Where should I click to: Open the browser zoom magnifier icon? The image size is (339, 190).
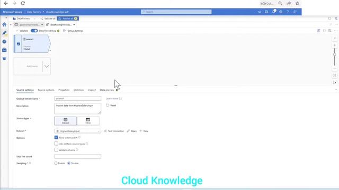click(280, 3)
